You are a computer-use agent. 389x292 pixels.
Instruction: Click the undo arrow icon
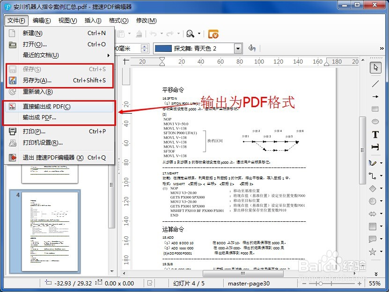tap(153, 34)
